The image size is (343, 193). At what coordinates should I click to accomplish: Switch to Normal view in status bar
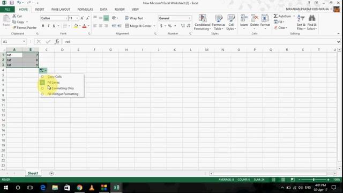point(273,180)
